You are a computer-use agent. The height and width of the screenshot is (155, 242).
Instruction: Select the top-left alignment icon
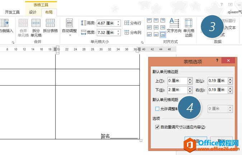click(150, 20)
